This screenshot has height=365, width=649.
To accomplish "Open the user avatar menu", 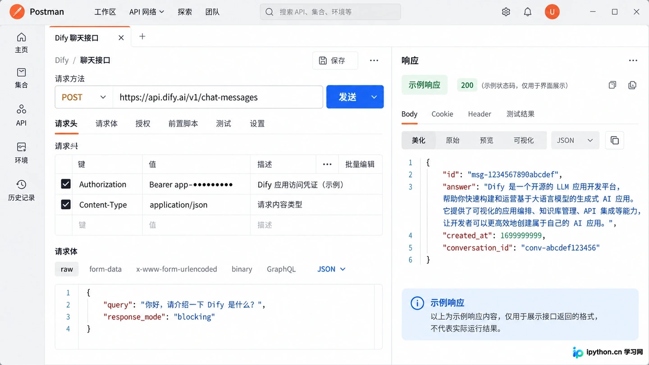I will pyautogui.click(x=552, y=12).
